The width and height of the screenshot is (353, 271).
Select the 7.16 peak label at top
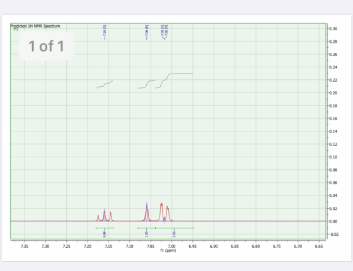coord(105,32)
